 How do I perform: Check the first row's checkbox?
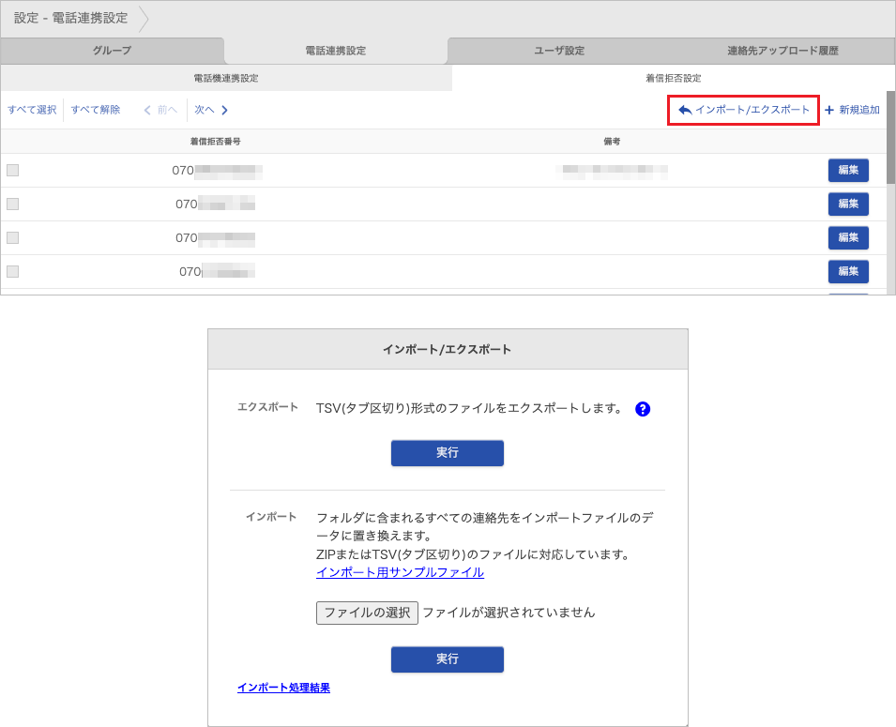click(12, 171)
